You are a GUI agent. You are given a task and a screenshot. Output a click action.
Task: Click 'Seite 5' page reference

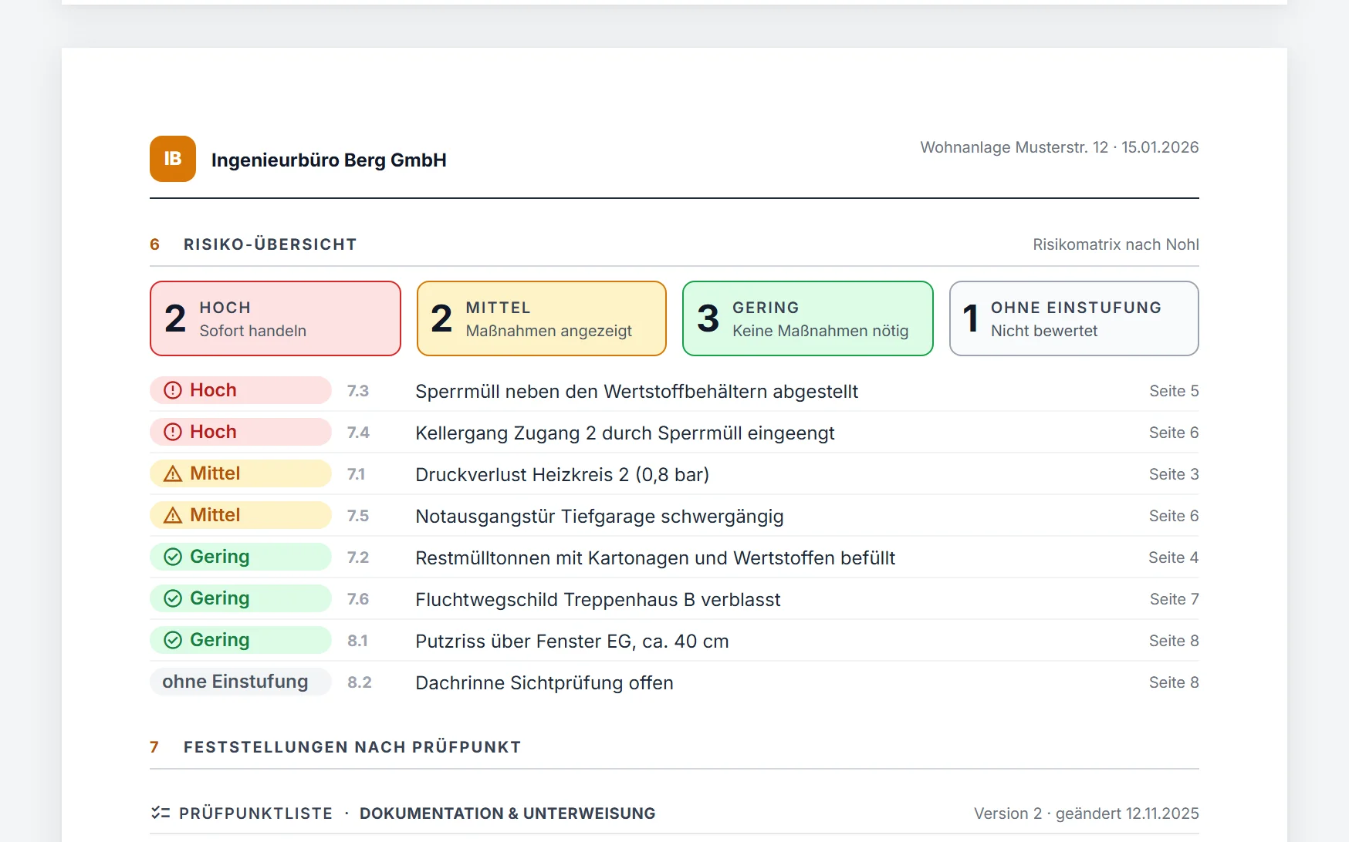click(1174, 391)
